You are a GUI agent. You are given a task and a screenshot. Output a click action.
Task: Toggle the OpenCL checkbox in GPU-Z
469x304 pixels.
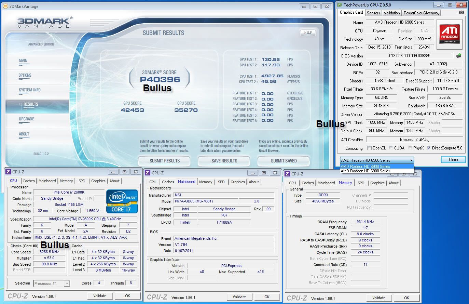coord(369,148)
